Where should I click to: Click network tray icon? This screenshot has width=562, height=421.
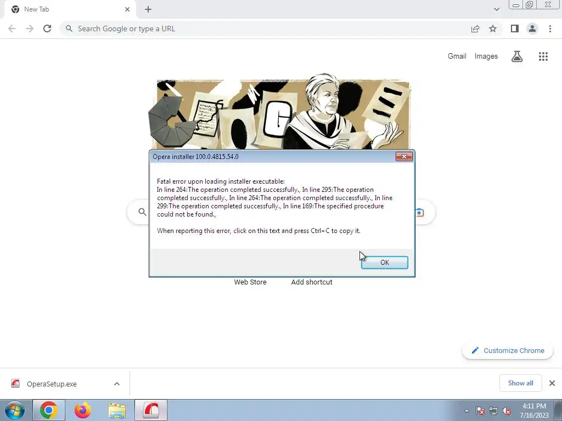click(493, 411)
